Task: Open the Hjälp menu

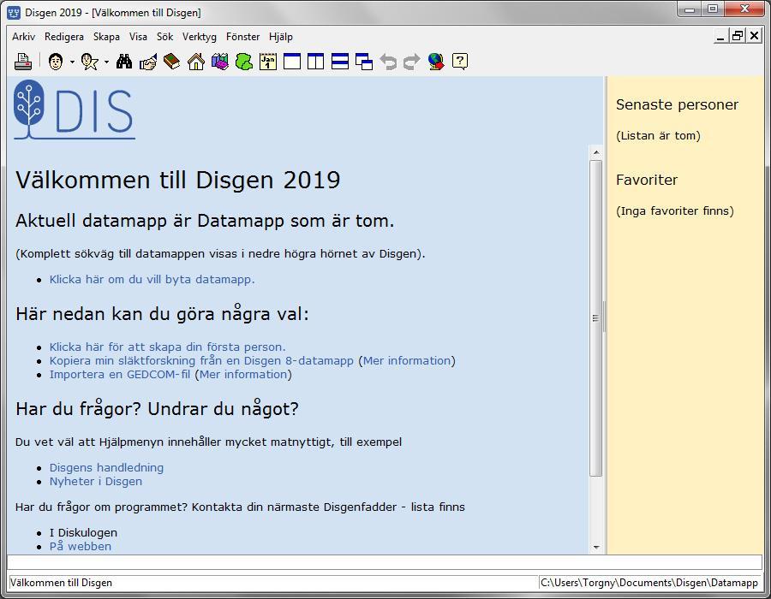Action: pos(281,37)
